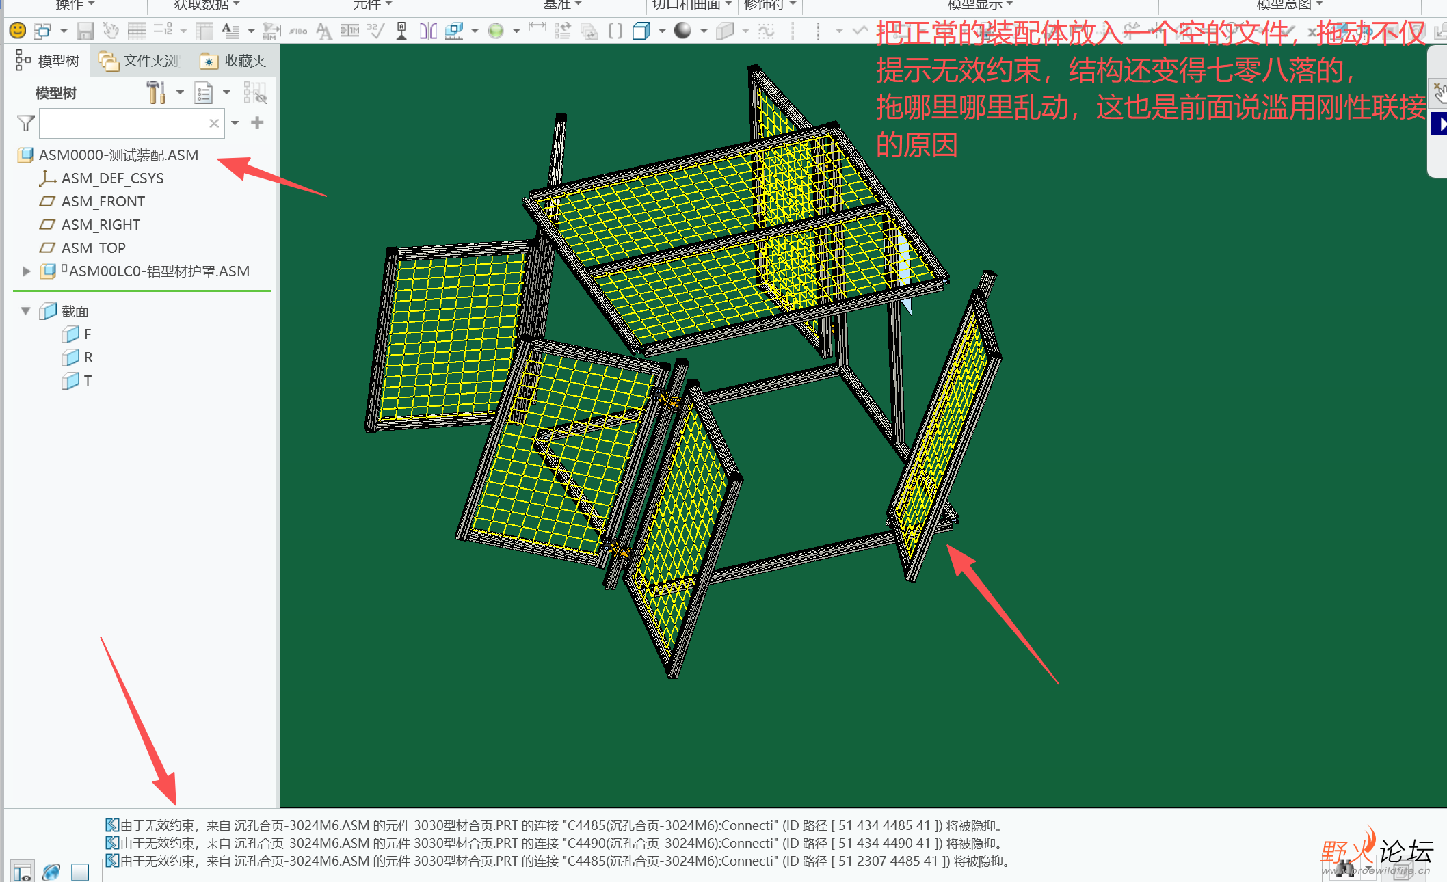Click the hand pointer drag icon
This screenshot has width=1447, height=882.
pyautogui.click(x=110, y=30)
